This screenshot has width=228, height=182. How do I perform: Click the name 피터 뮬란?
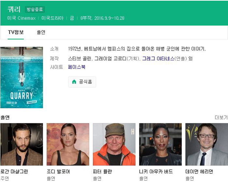pyautogui.click(x=103, y=172)
